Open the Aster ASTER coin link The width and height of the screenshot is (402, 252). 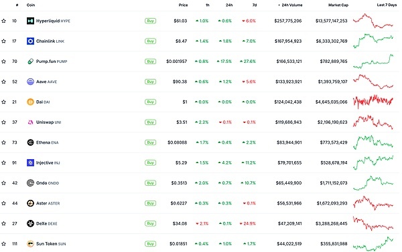[x=48, y=203]
